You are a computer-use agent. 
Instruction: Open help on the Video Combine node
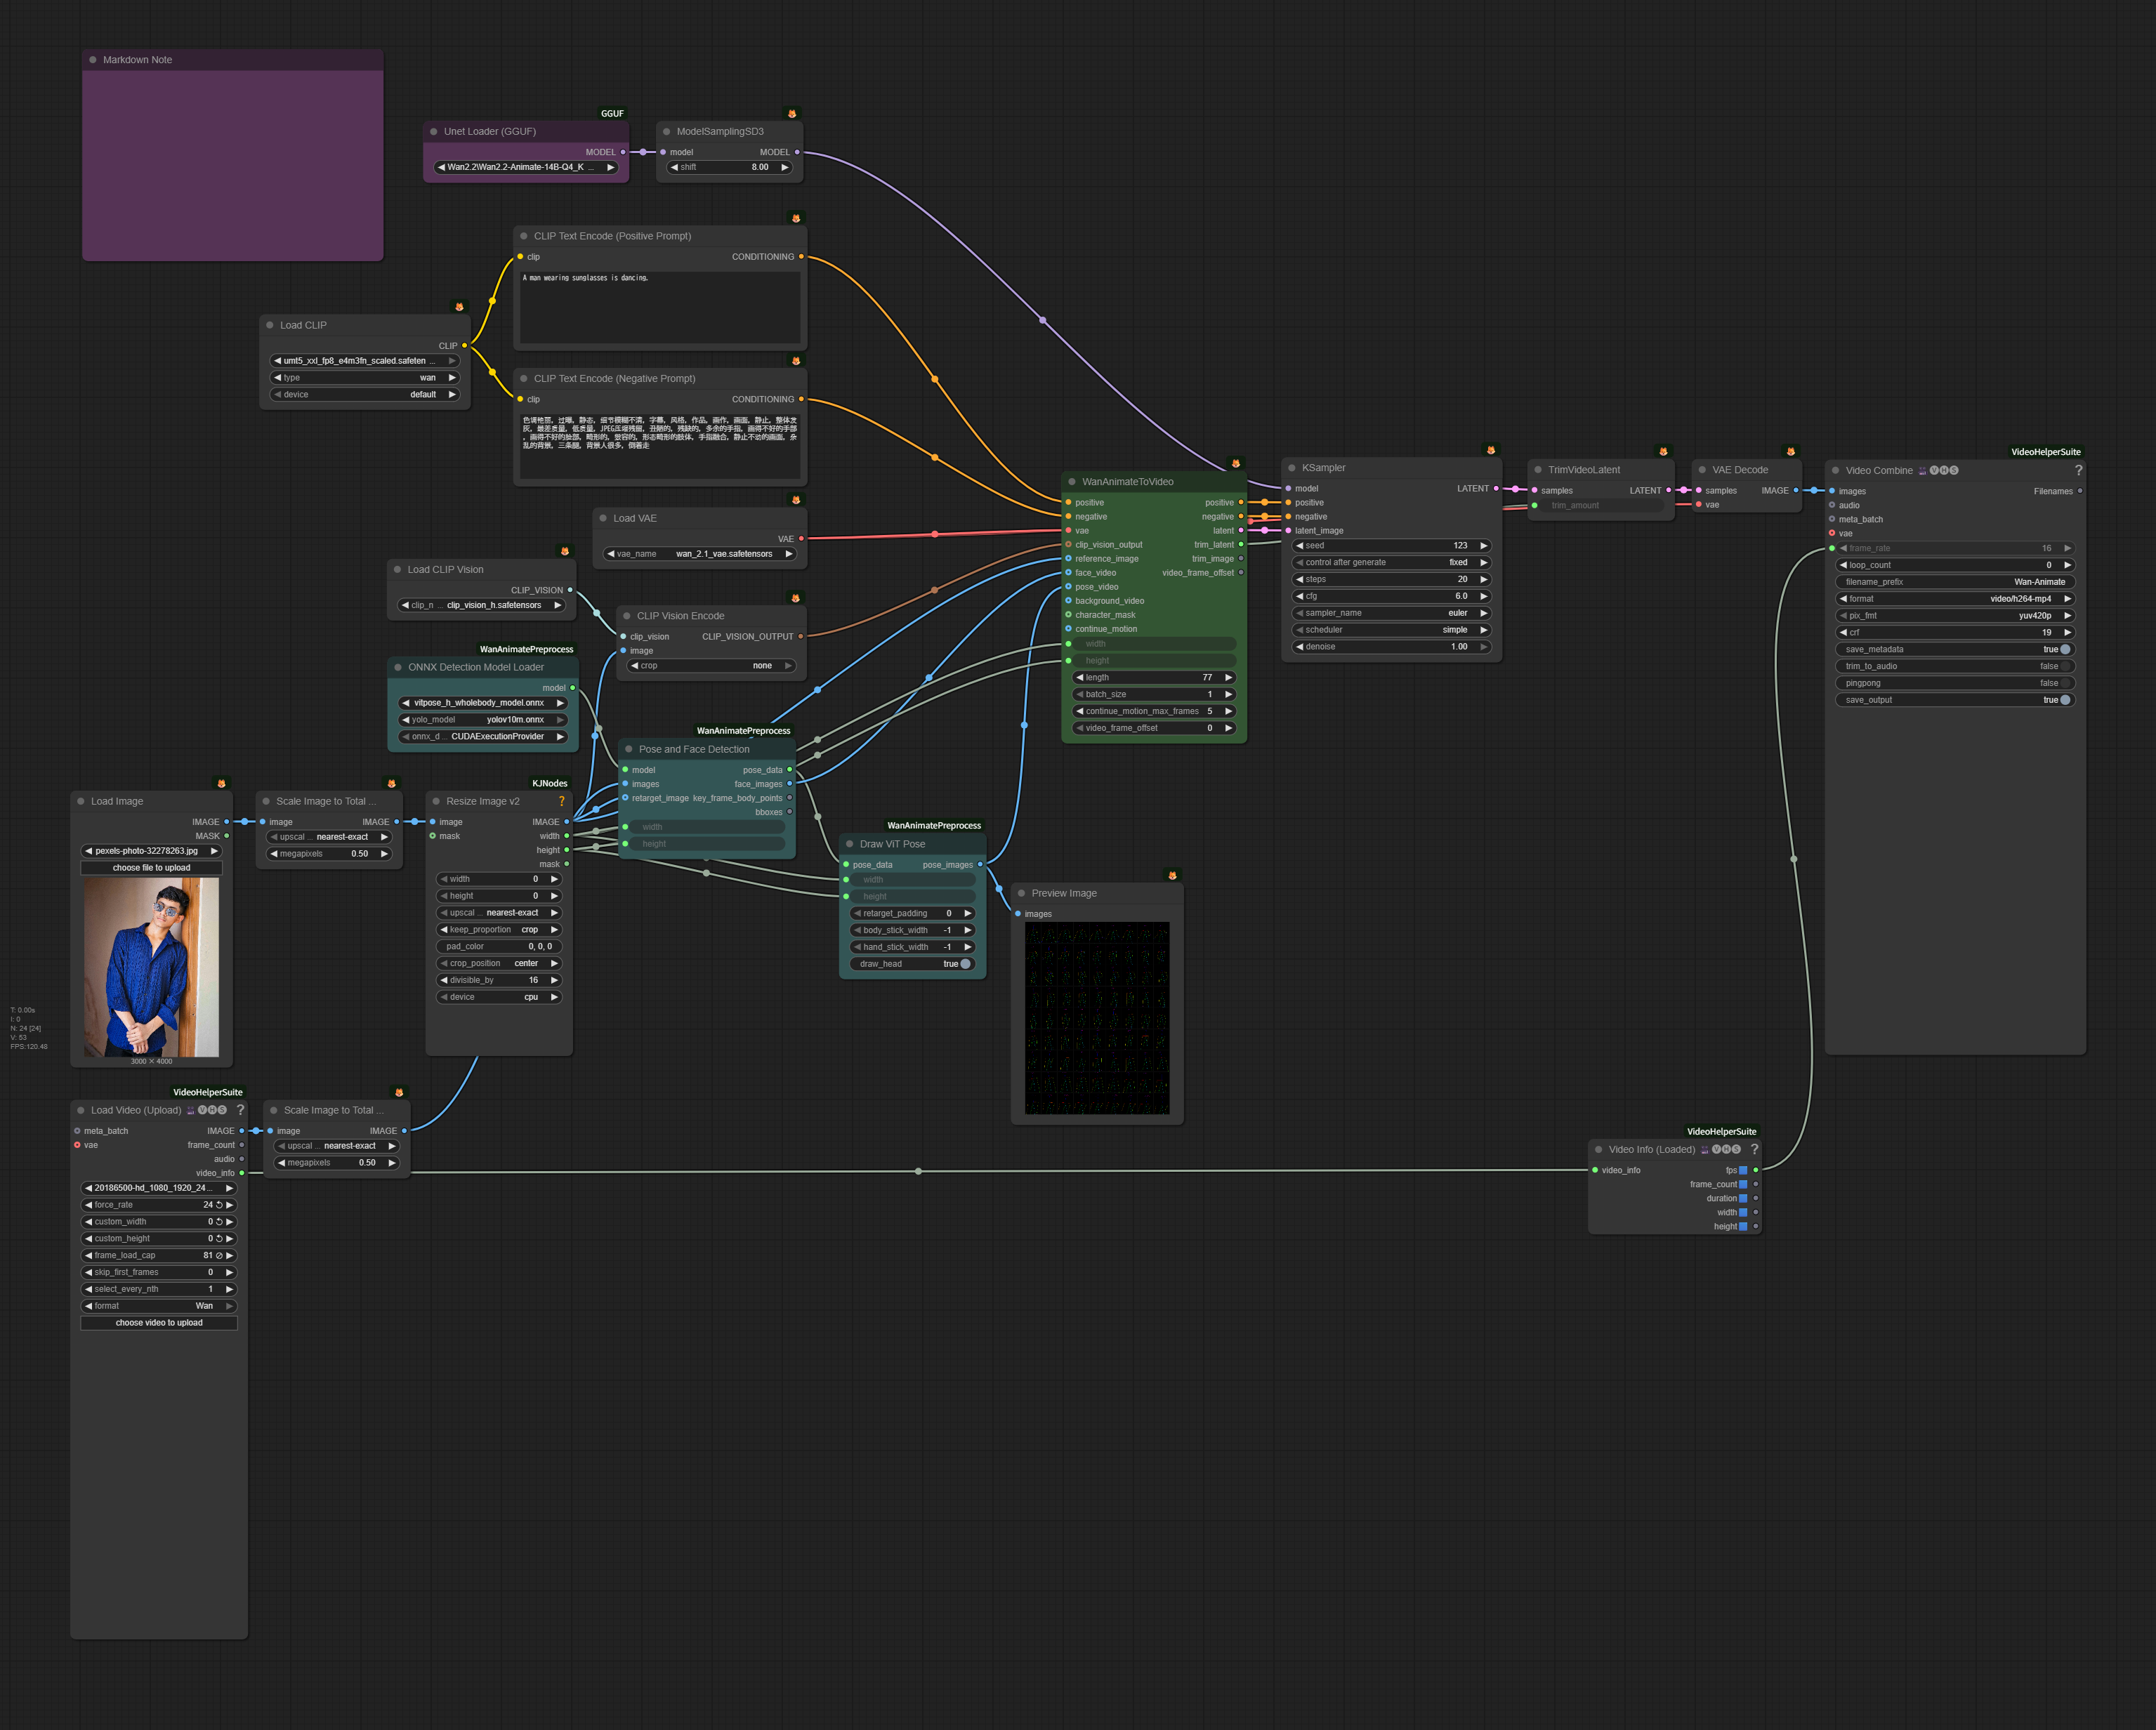click(2078, 470)
